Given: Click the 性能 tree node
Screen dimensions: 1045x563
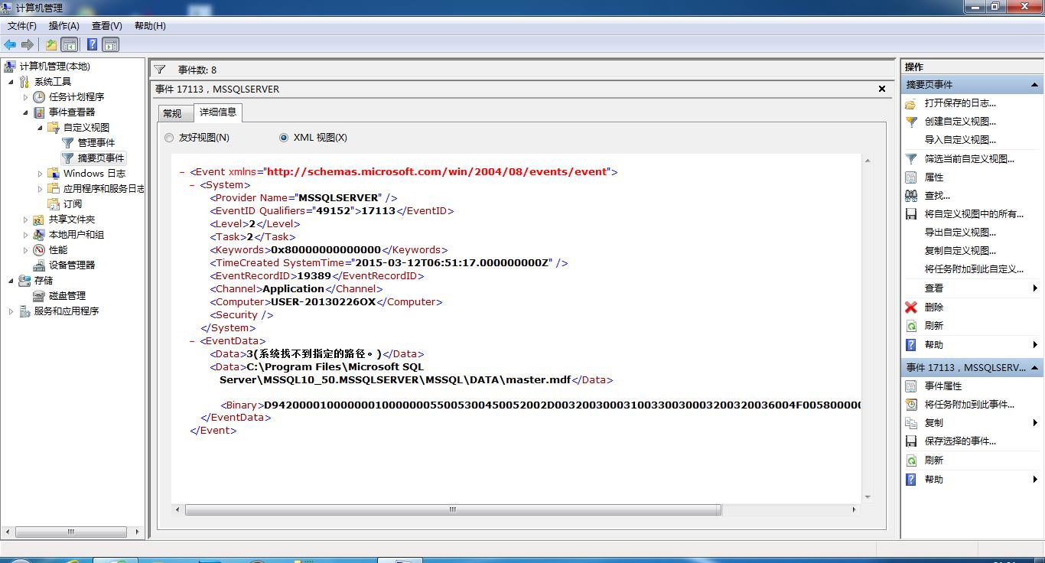Looking at the screenshot, I should tap(58, 250).
